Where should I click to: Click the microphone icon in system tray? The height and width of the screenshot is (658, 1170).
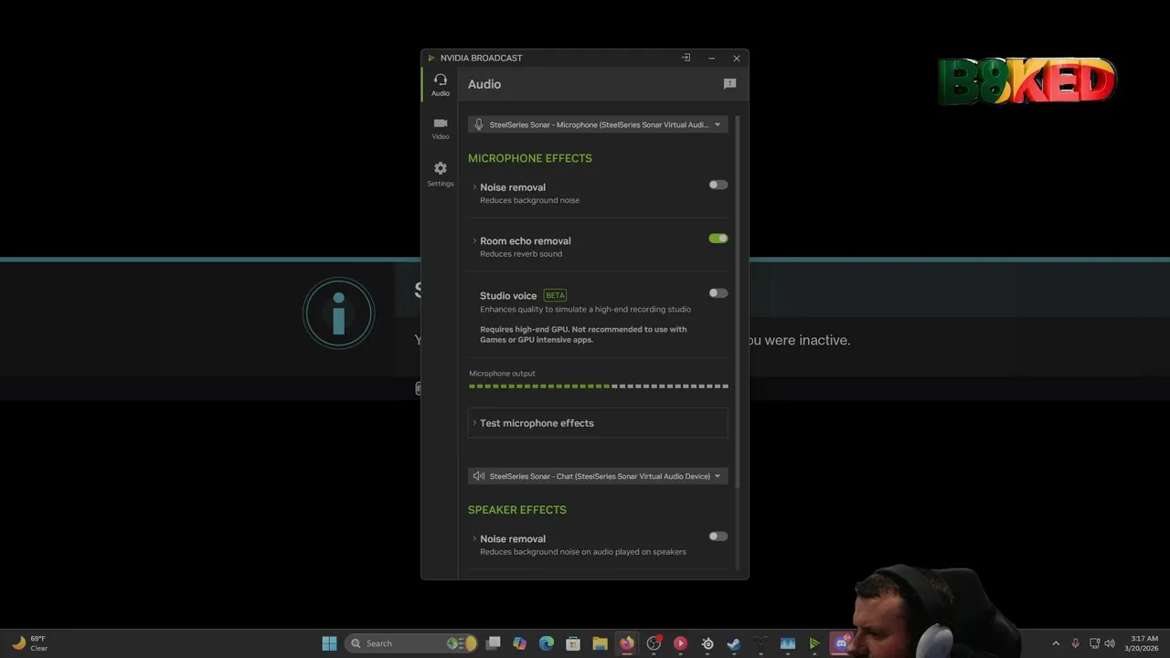coord(1076,643)
